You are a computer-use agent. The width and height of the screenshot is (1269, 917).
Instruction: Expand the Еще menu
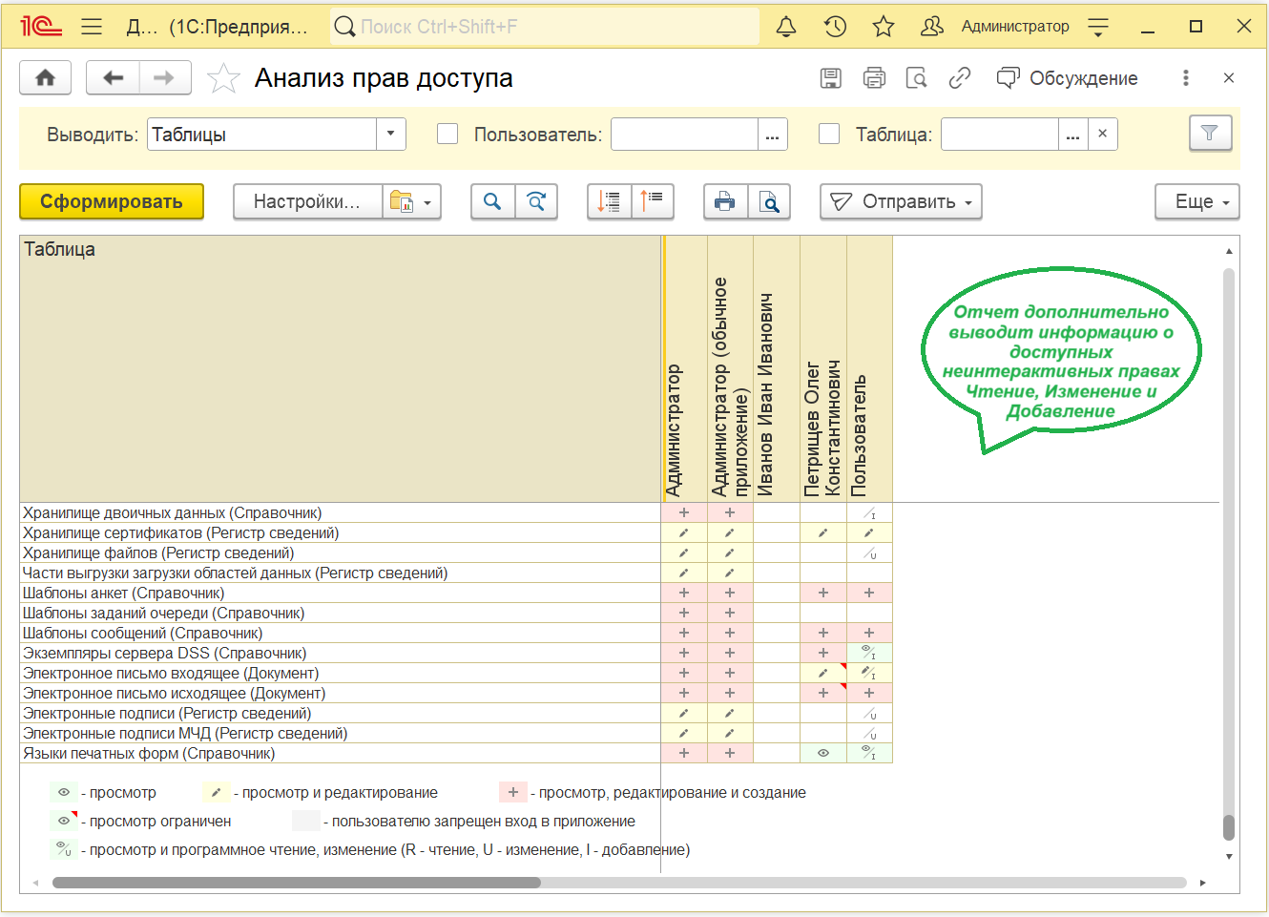point(1196,201)
